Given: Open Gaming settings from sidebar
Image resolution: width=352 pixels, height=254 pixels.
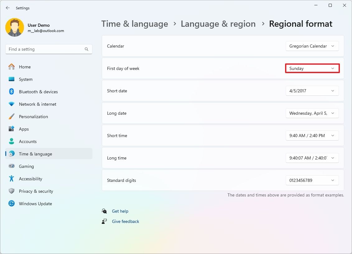Looking at the screenshot, I should [x=26, y=166].
